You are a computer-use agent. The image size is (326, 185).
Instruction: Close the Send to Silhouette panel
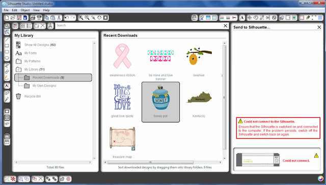click(x=319, y=27)
